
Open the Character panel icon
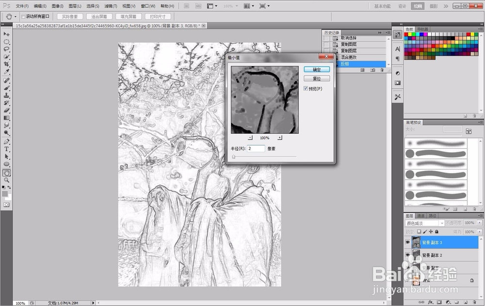(398, 49)
